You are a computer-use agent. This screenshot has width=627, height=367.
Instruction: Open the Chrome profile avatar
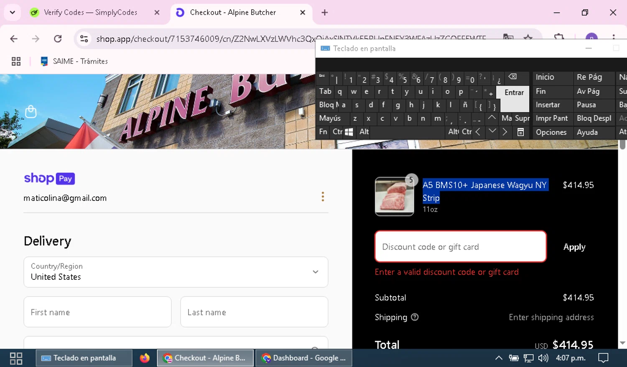[x=591, y=38]
